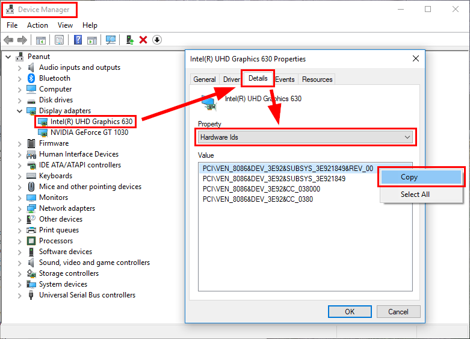Select the Details tab
Image resolution: width=470 pixels, height=339 pixels.
click(258, 78)
